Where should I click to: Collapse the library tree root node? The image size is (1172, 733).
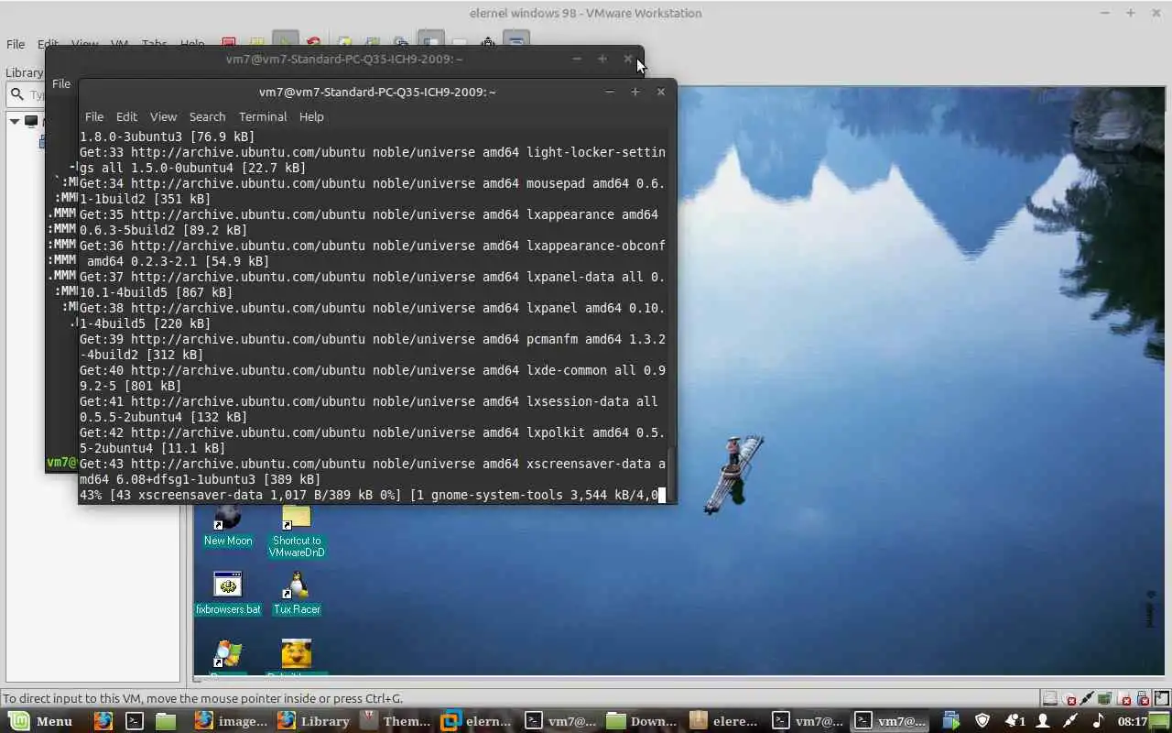pyautogui.click(x=15, y=121)
